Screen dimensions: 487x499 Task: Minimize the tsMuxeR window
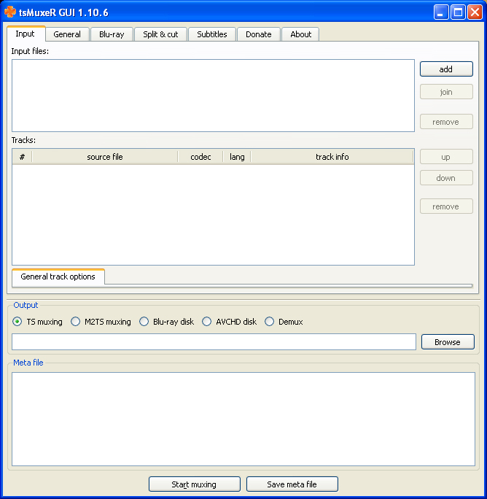pyautogui.click(x=441, y=12)
